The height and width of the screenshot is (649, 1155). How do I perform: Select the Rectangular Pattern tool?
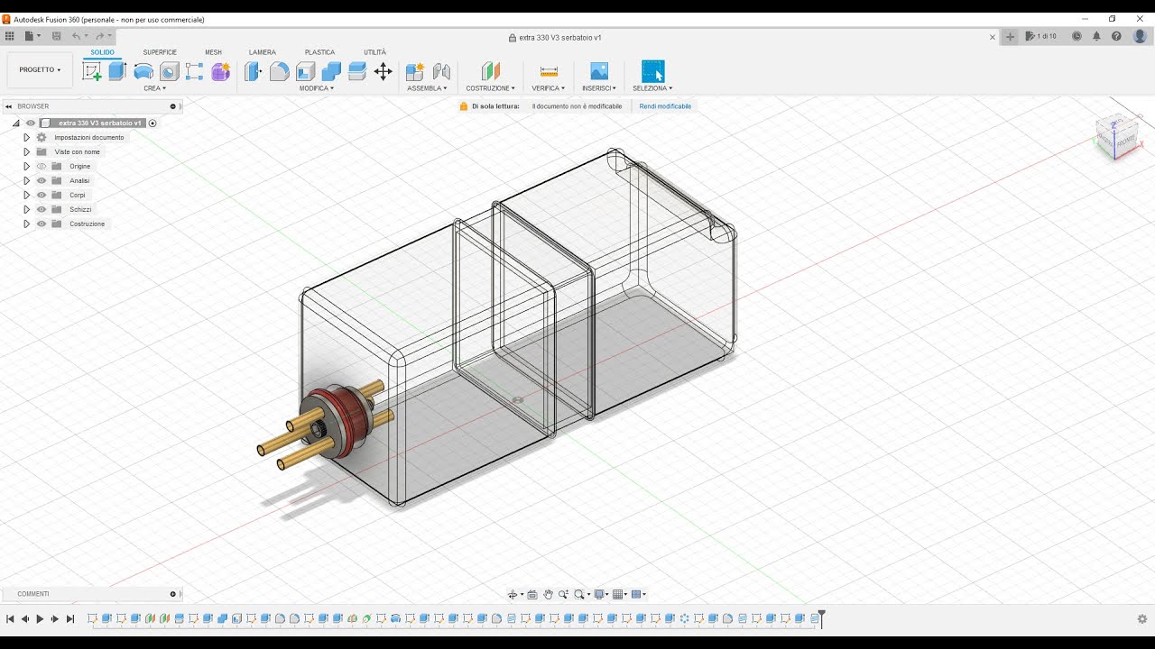click(194, 71)
